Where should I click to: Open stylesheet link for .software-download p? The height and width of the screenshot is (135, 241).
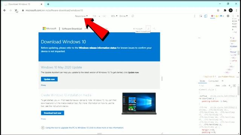click(x=223, y=96)
